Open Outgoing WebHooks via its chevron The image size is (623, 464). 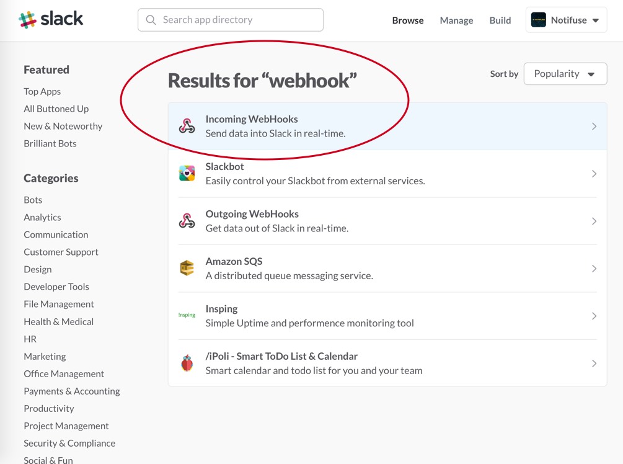(594, 221)
